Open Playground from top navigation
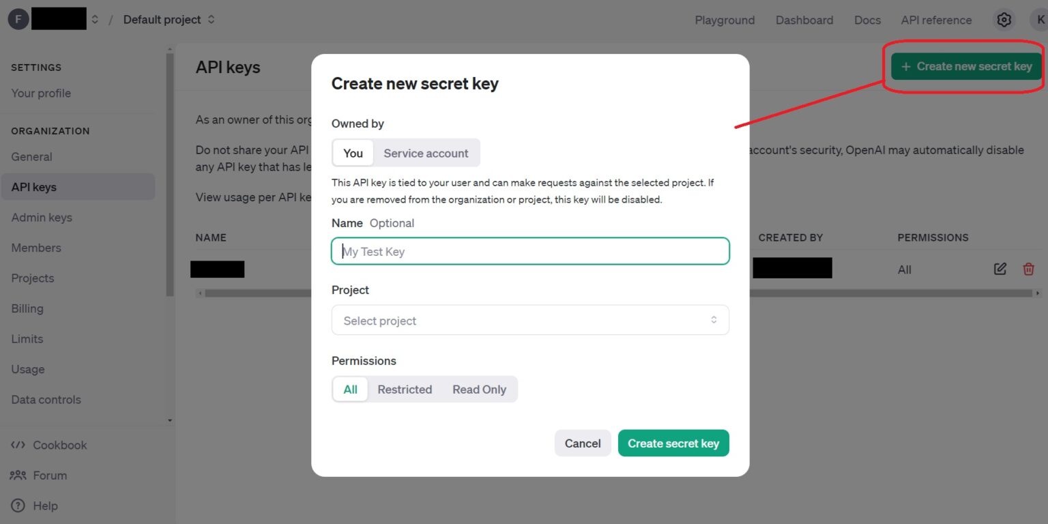The height and width of the screenshot is (524, 1048). pyautogui.click(x=725, y=20)
